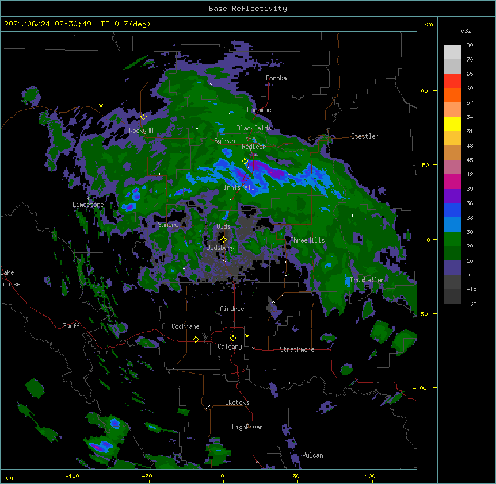Click the Olds town label
This screenshot has height=484, width=496.
point(223,226)
